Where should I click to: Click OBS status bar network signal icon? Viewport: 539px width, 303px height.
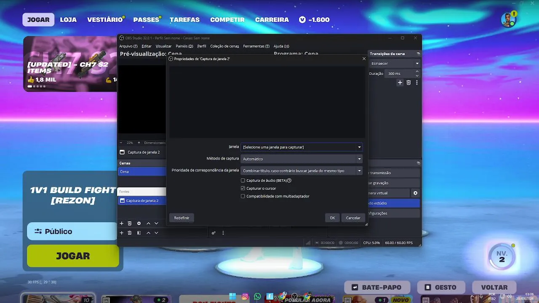308,243
